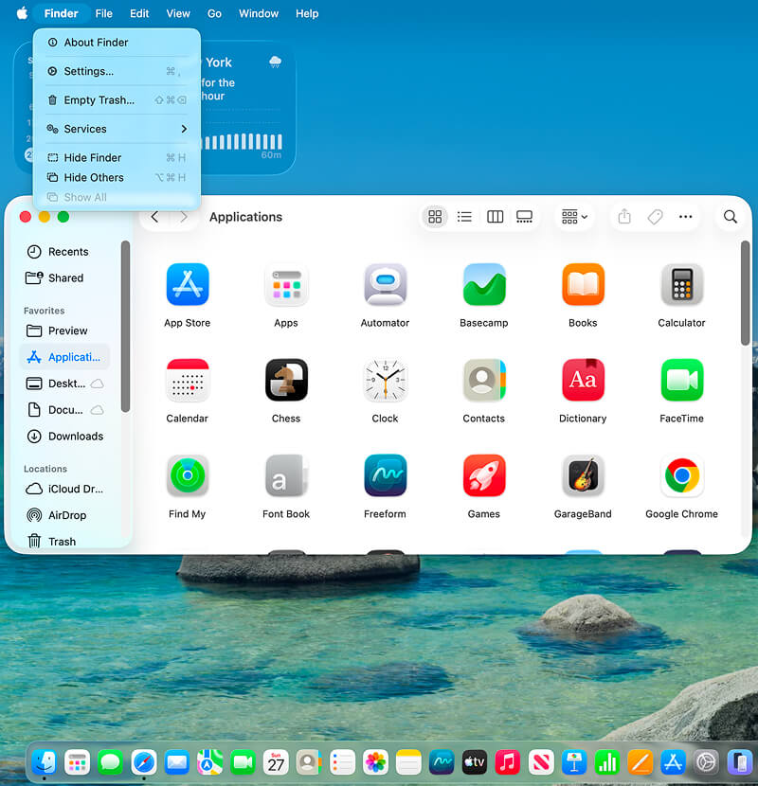Select the Automator app icon
Image resolution: width=758 pixels, height=786 pixels.
(x=385, y=284)
